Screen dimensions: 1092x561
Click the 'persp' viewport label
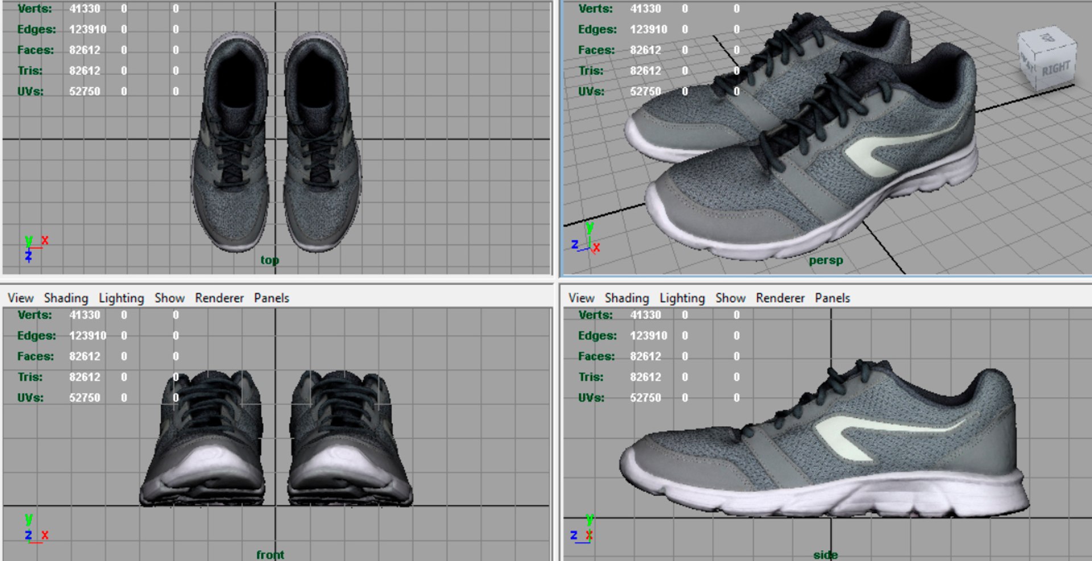826,260
